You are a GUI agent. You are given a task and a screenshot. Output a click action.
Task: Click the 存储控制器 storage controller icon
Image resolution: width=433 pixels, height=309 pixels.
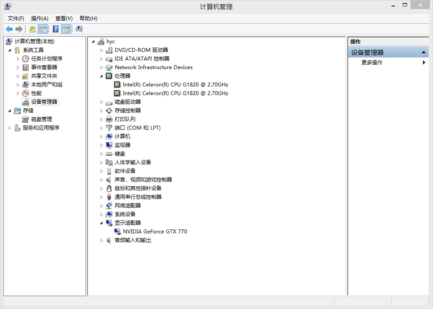109,111
